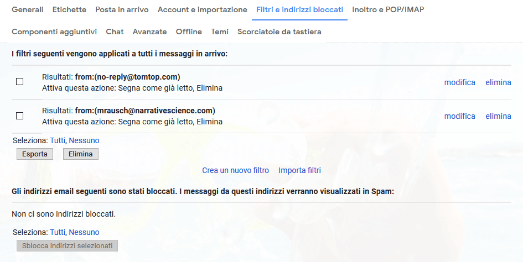Viewport: 523px width, 262px height.
Task: Open the Account e importazione tab
Action: 202,9
